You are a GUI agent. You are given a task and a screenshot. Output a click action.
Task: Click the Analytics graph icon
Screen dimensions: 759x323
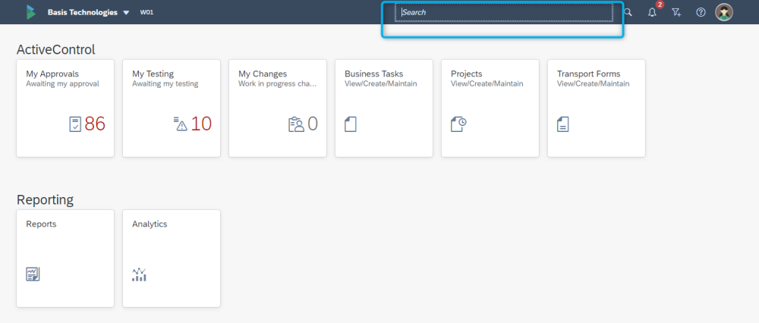139,274
